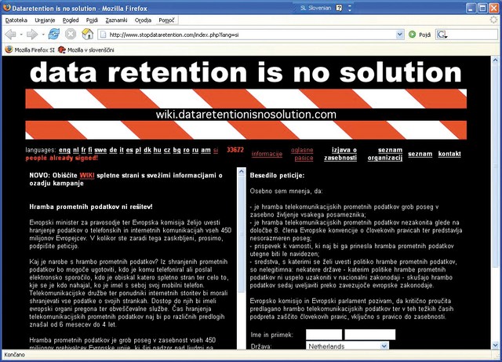Open the oglasne pasice link

click(x=302, y=154)
